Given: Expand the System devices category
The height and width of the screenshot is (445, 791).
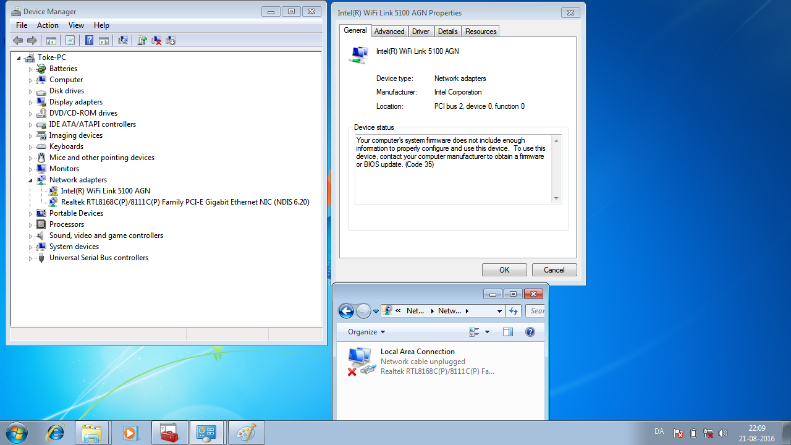Looking at the screenshot, I should coord(30,247).
